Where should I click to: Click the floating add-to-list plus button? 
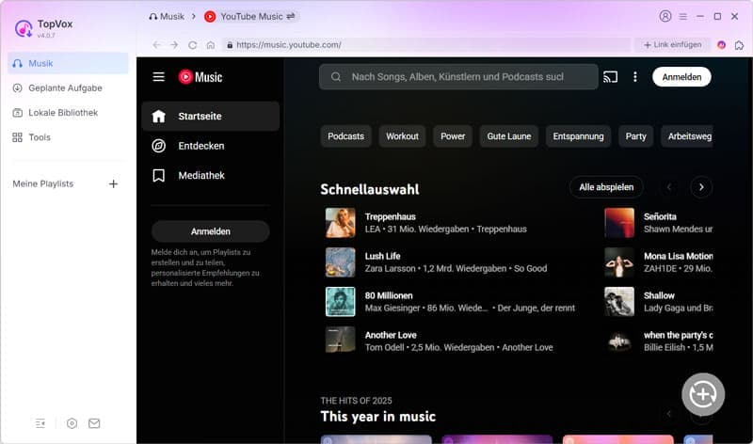click(703, 394)
